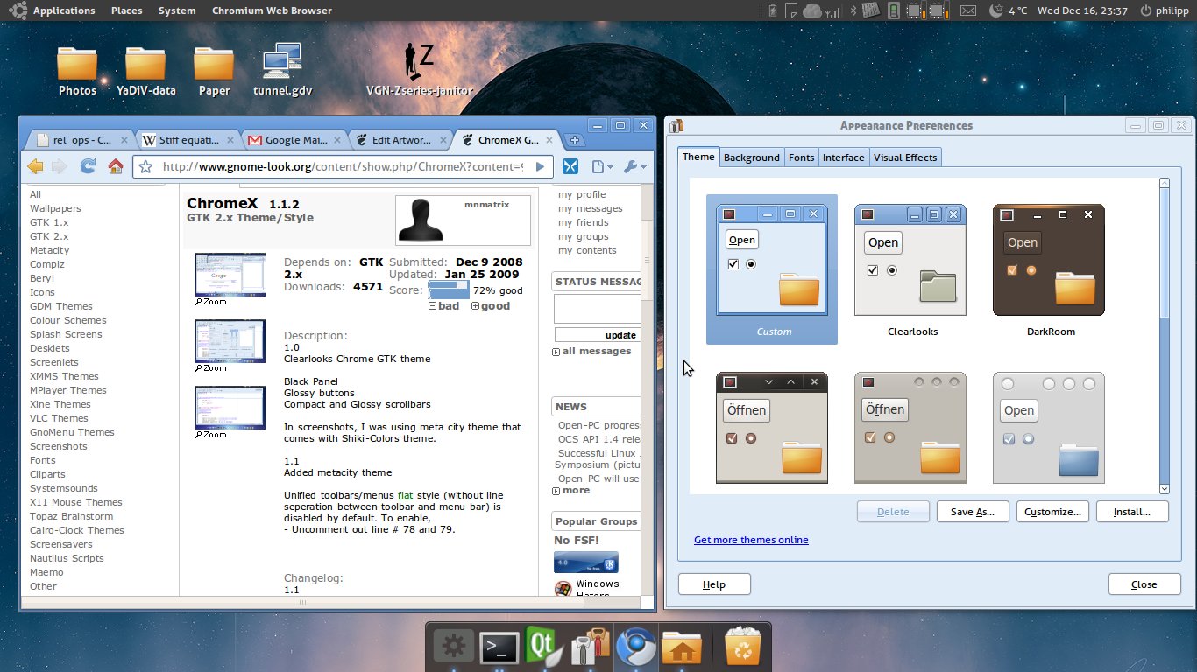Open the browser home page icon

pos(115,165)
